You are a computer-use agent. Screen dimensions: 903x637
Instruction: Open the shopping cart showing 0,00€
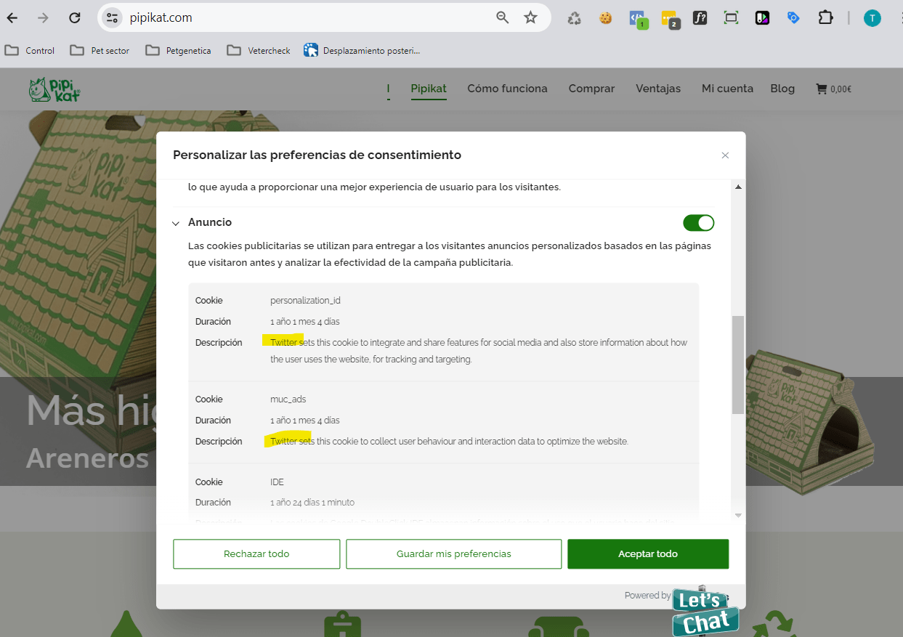tap(833, 89)
